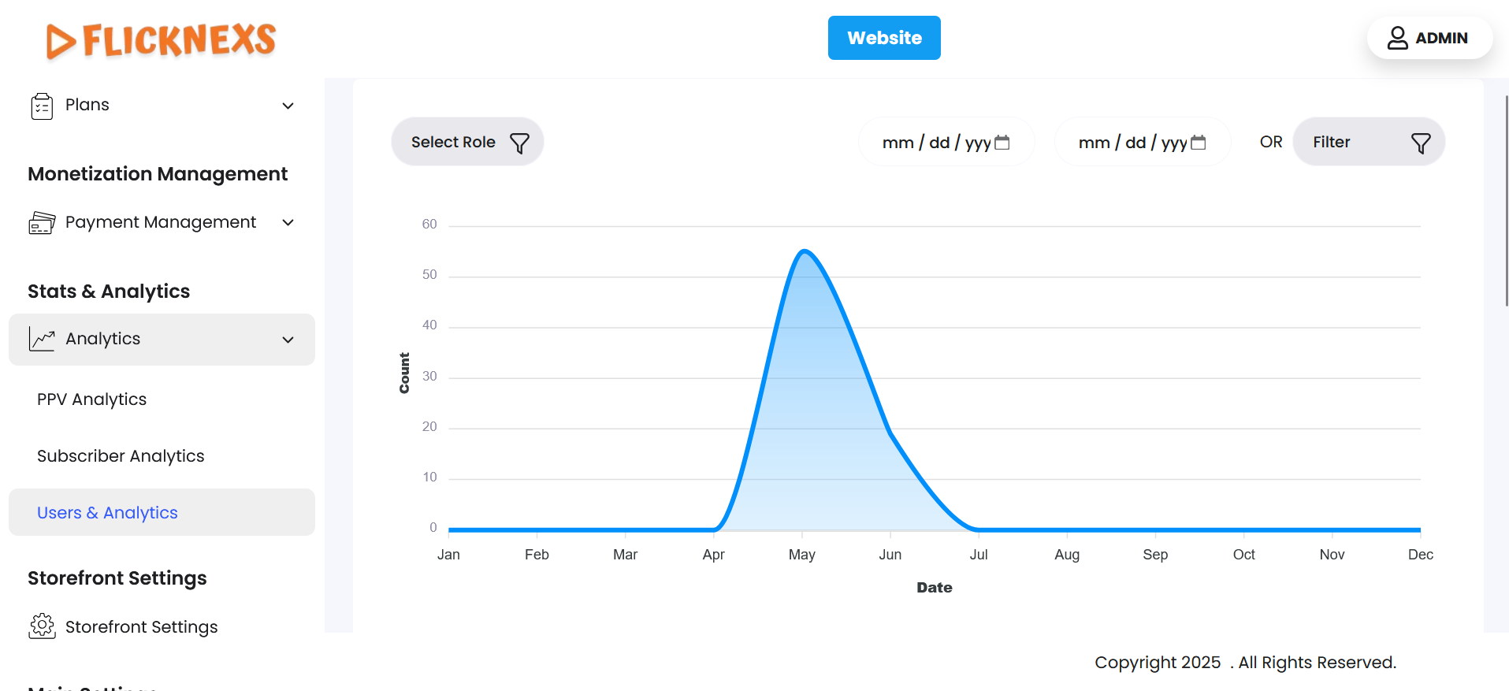
Task: Click the Payment Management cards icon
Action: 42,223
